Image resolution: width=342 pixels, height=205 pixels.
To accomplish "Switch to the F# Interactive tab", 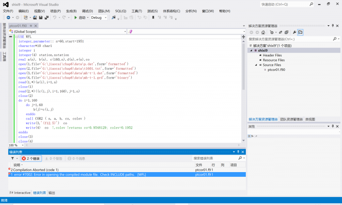I will tap(20, 193).
